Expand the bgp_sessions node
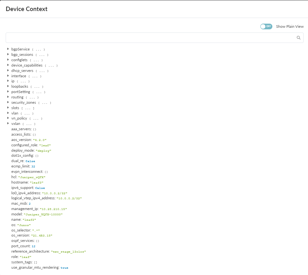Viewport: 308px width, 275px height. (x=8, y=55)
